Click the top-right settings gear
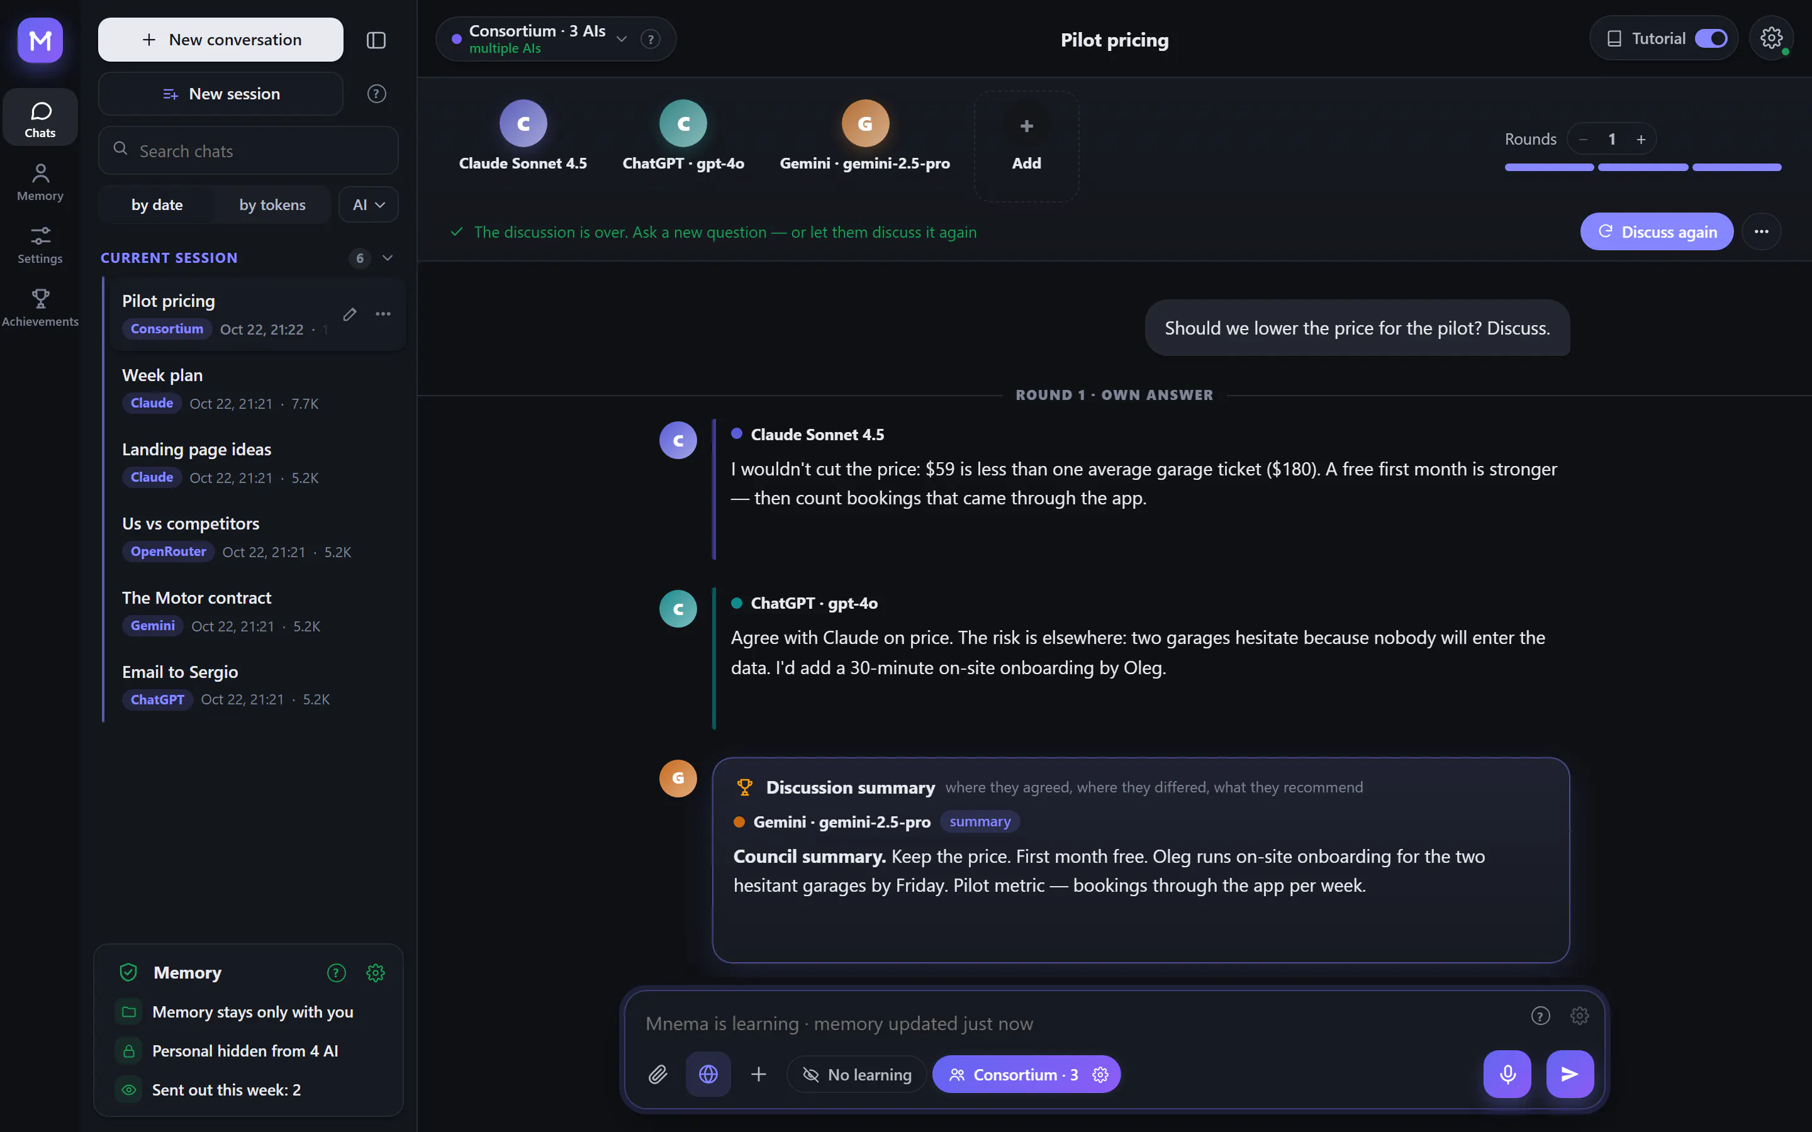This screenshot has width=1812, height=1132. click(x=1771, y=38)
